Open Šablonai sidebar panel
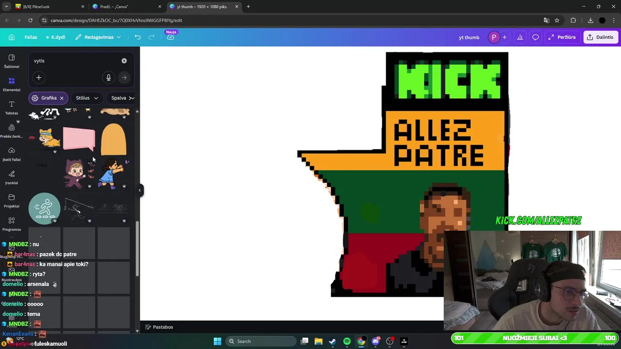The height and width of the screenshot is (349, 621). pos(12,61)
